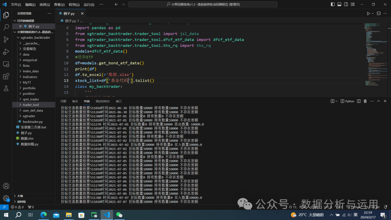Open 安装第三方库.bat file
391x220 pixels.
(x=33, y=127)
